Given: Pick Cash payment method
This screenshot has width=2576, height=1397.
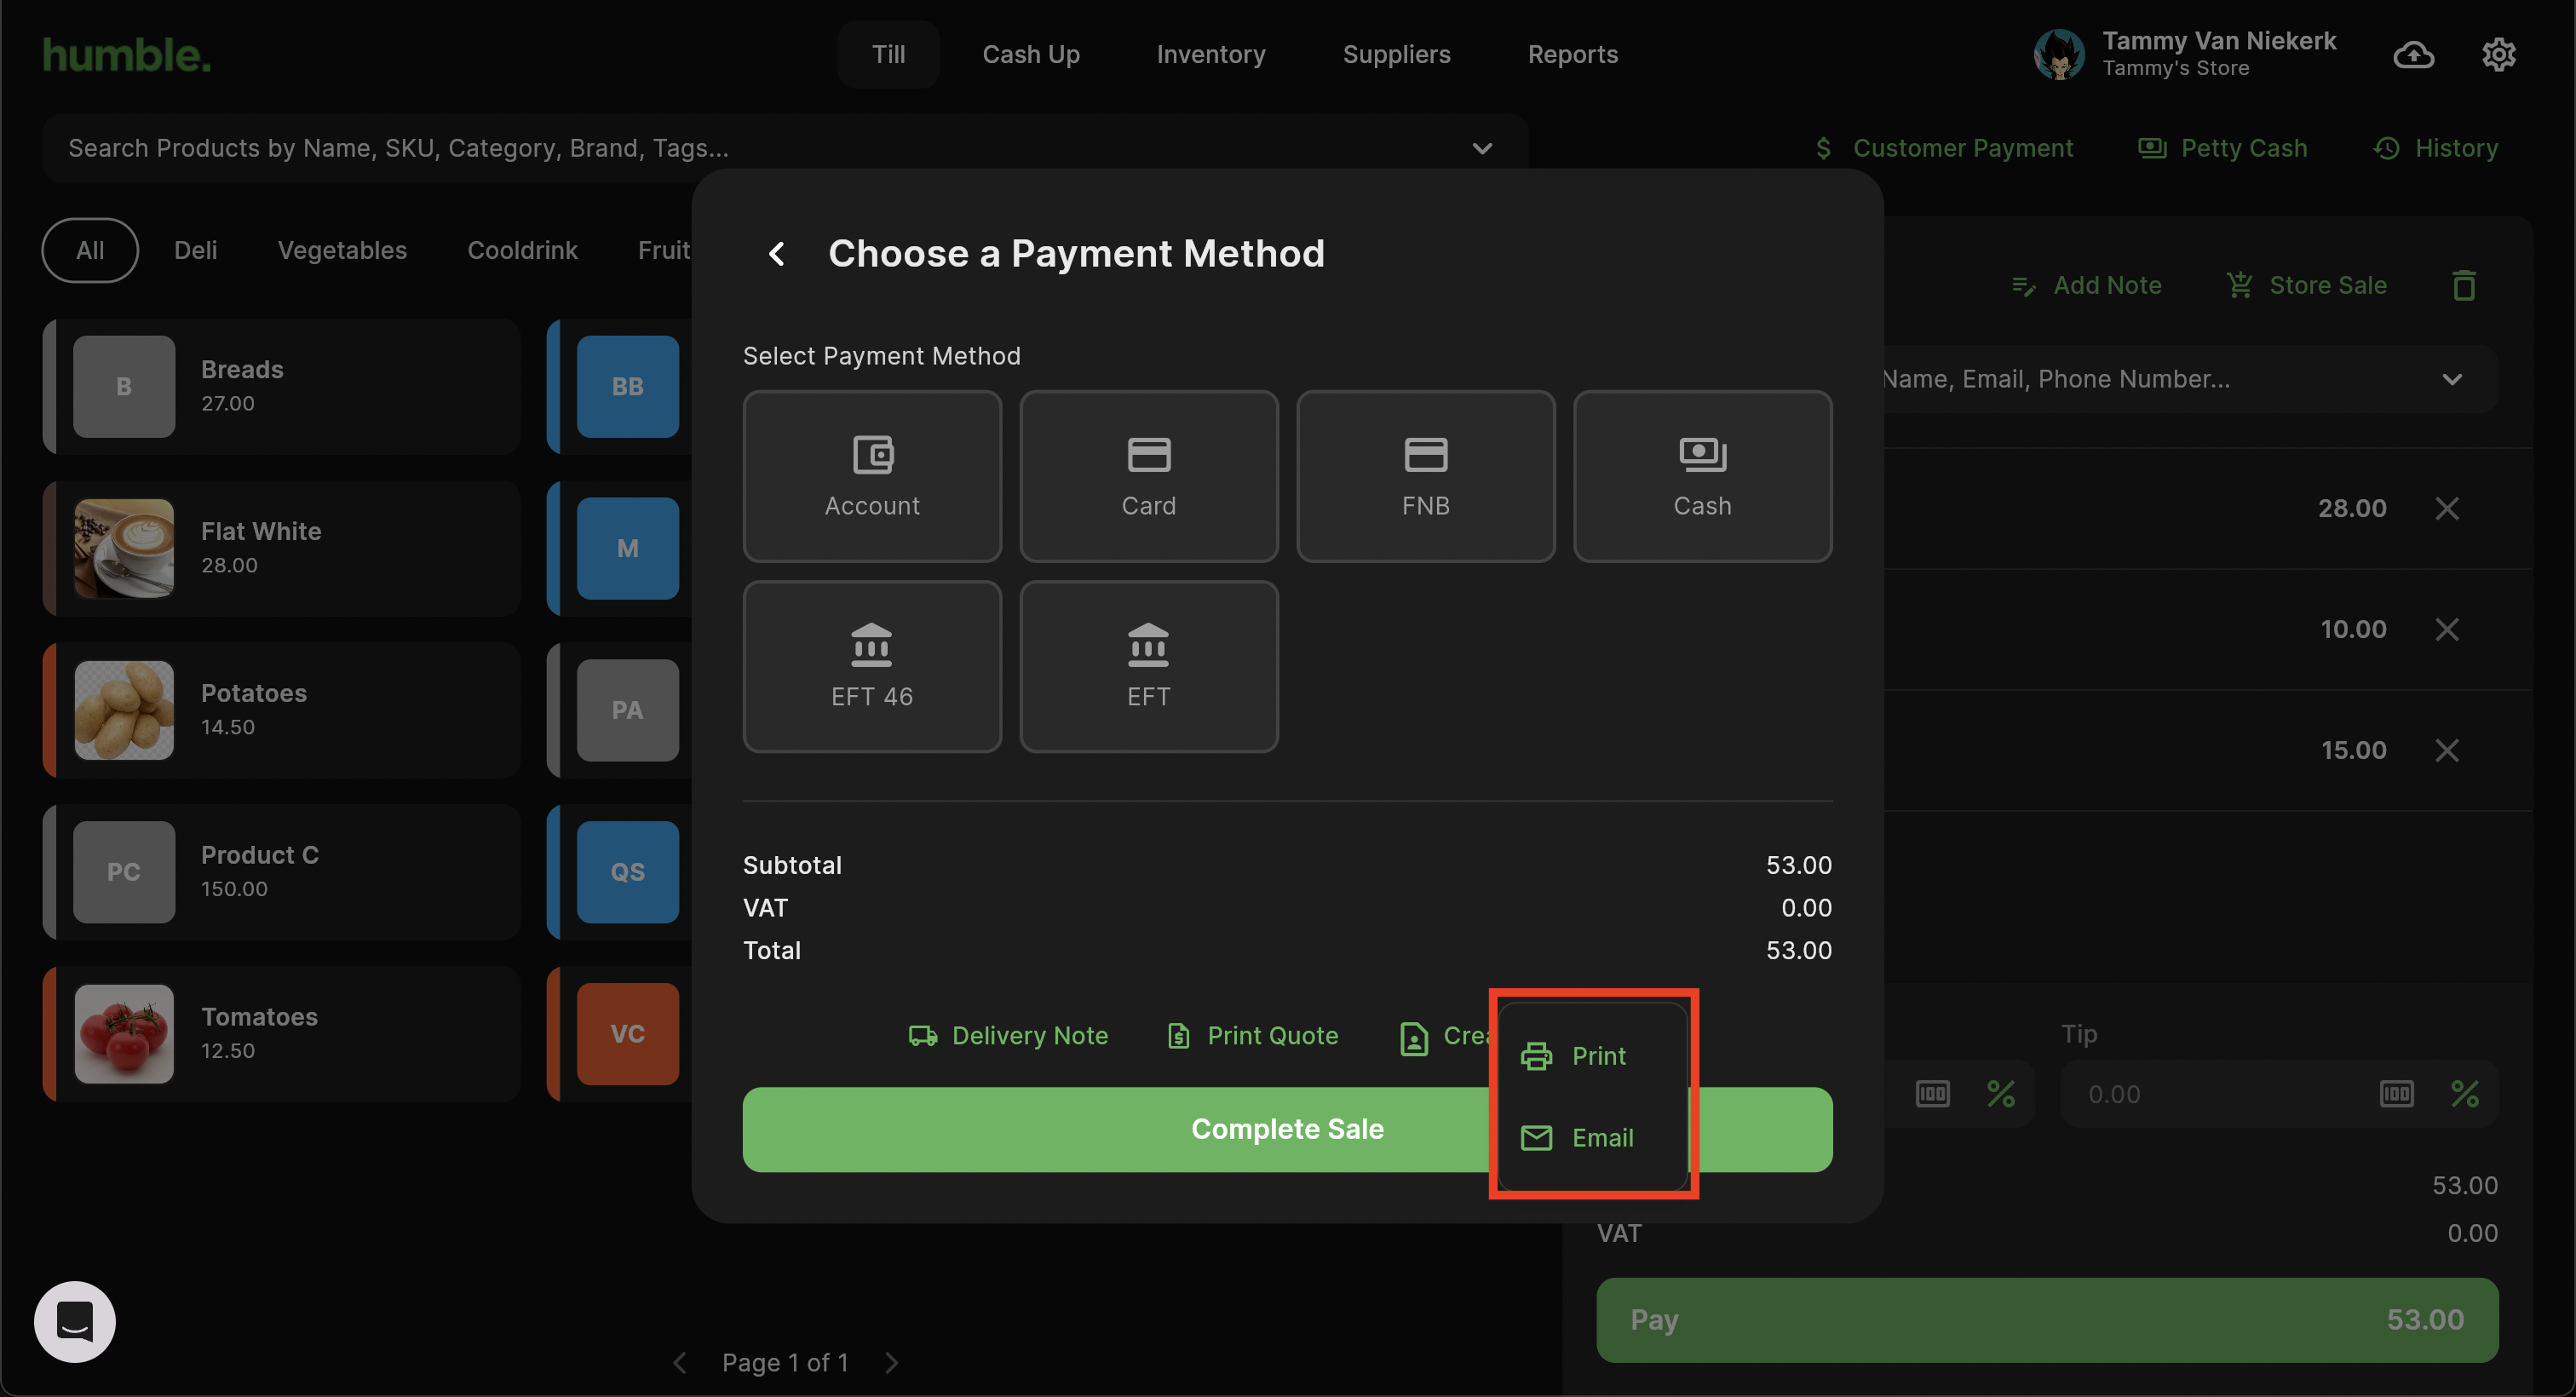Looking at the screenshot, I should (x=1702, y=476).
